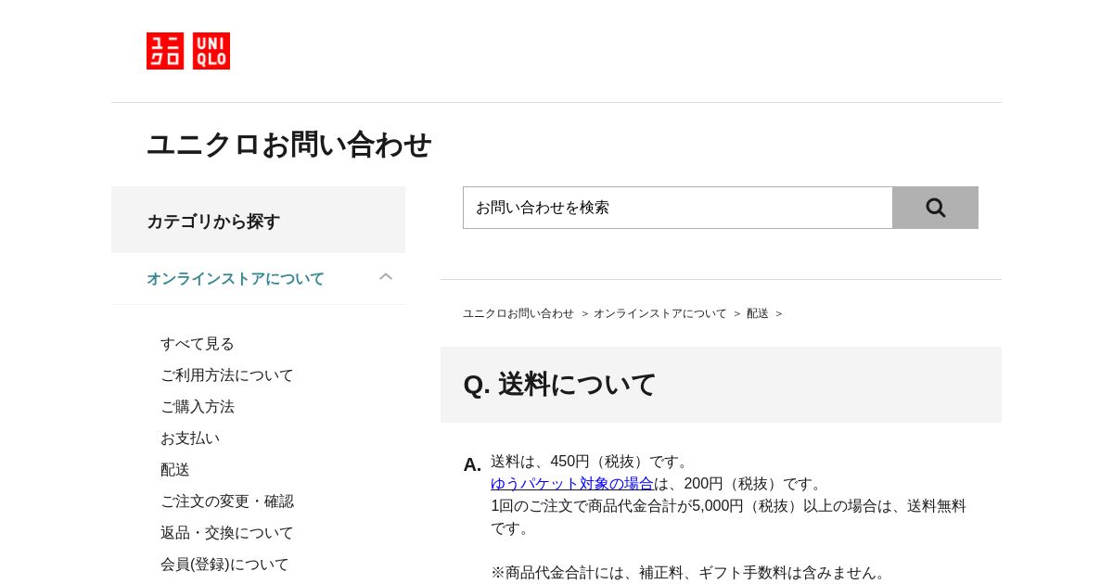Open ご購入方法 in sidebar
This screenshot has height=584, width=1113.
(198, 407)
